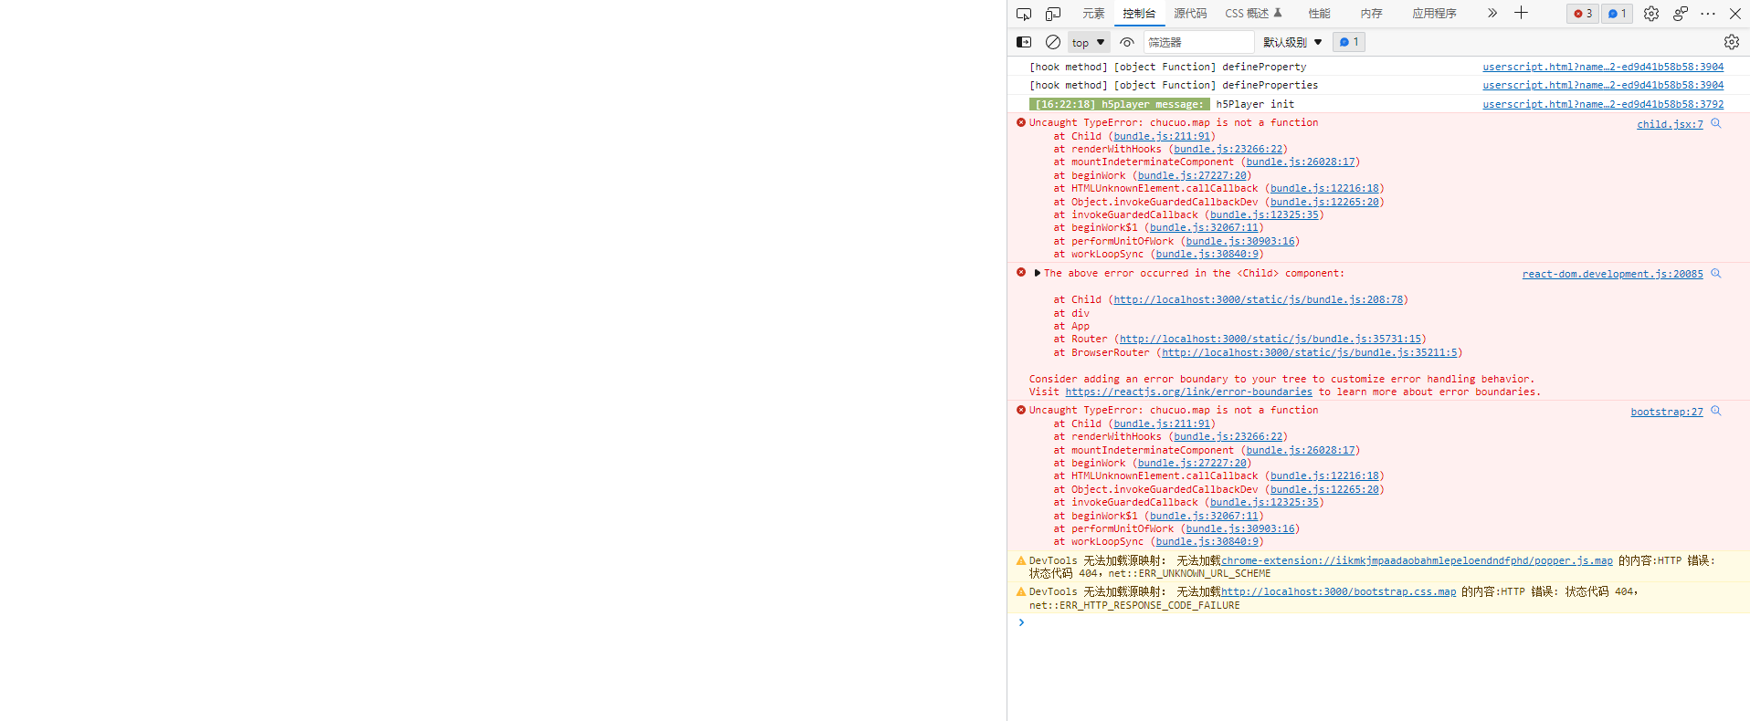Toggle device emulation mode icon

click(x=1052, y=14)
